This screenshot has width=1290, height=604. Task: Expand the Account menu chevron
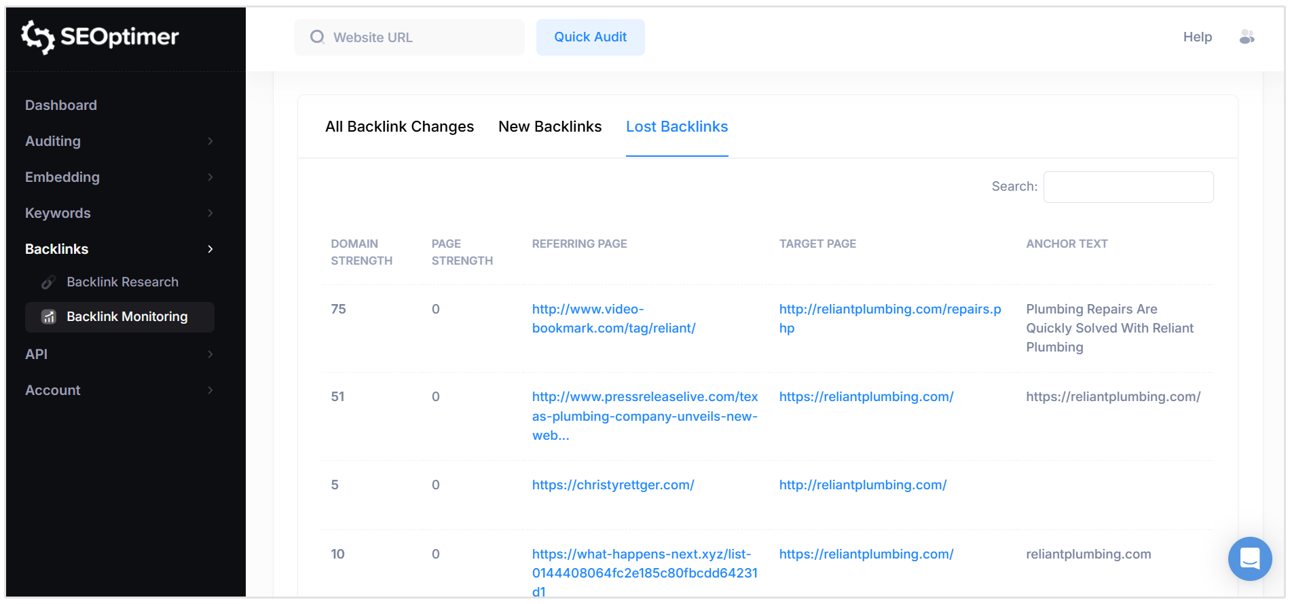210,390
